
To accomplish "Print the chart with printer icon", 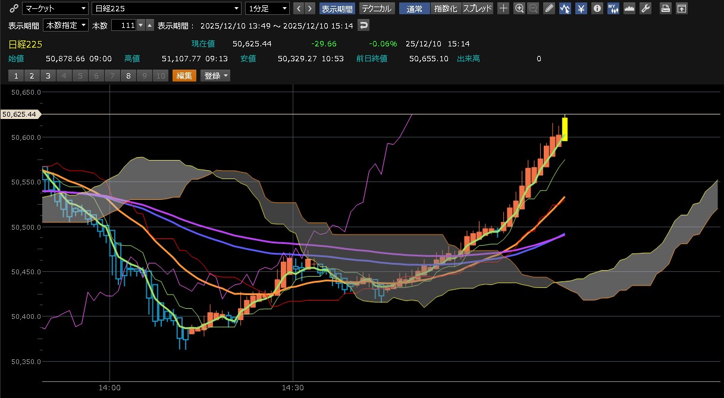I will point(666,8).
